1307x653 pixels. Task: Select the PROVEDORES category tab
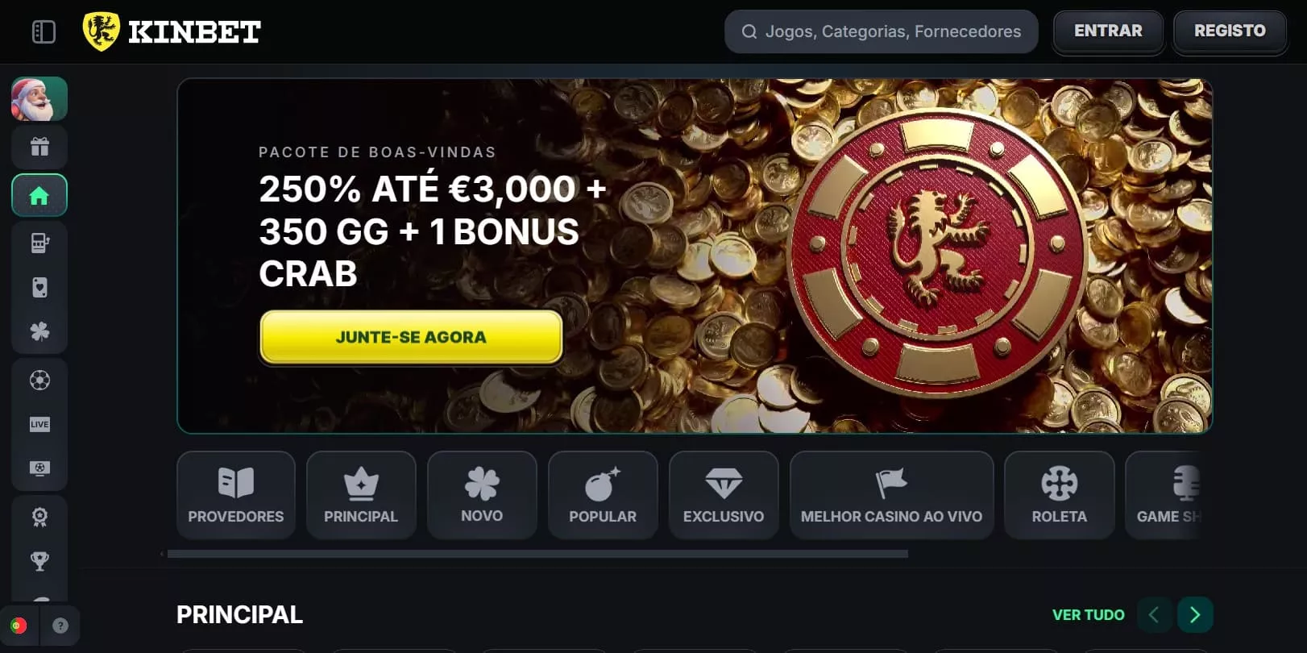tap(236, 495)
